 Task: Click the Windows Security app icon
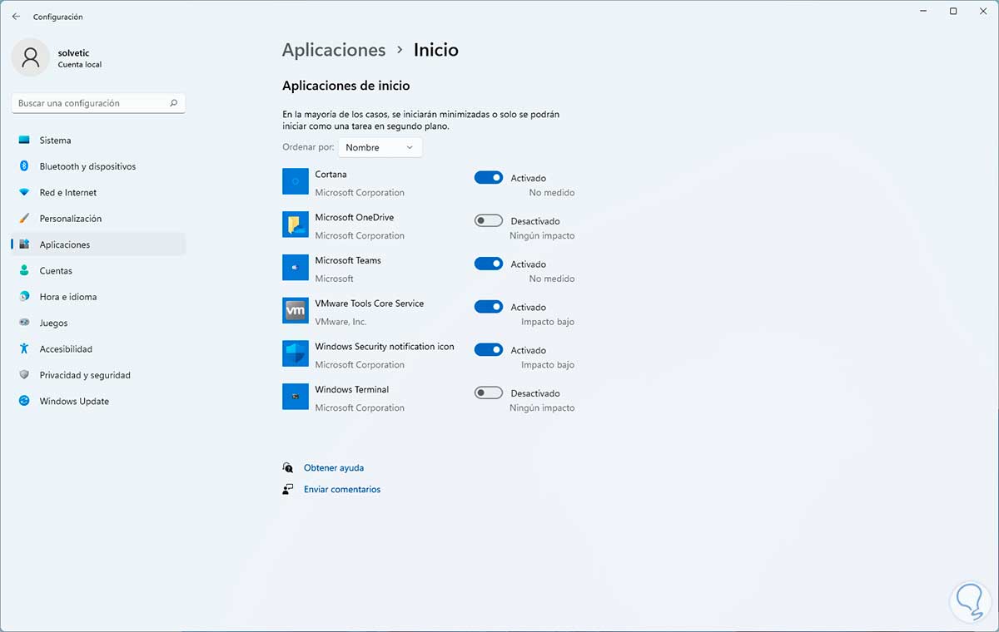(296, 353)
